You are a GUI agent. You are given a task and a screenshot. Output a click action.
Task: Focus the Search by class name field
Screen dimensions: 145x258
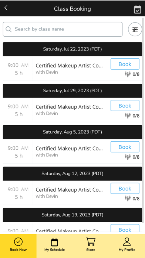coord(63,29)
